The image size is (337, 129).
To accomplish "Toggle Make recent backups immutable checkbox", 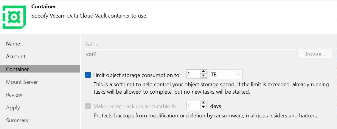I will 88,106.
